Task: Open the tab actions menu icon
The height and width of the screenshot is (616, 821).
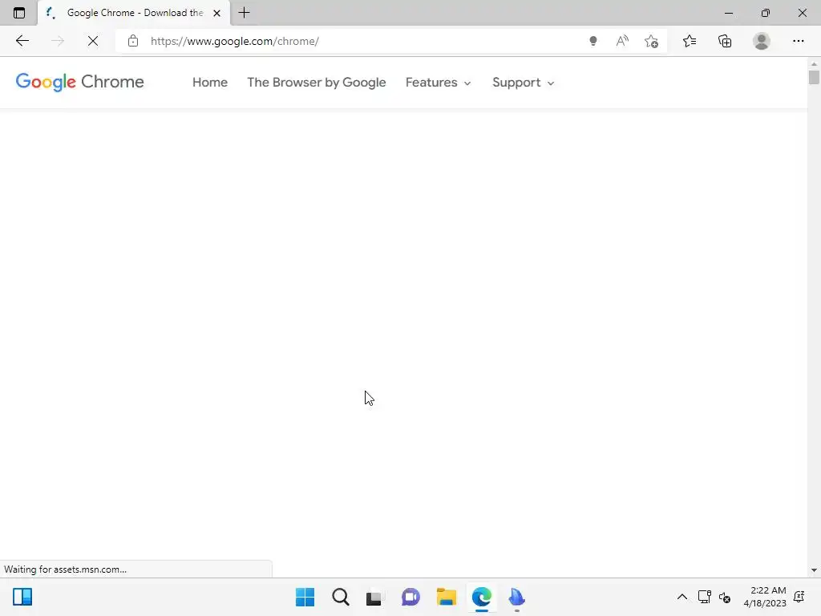Action: pos(19,13)
